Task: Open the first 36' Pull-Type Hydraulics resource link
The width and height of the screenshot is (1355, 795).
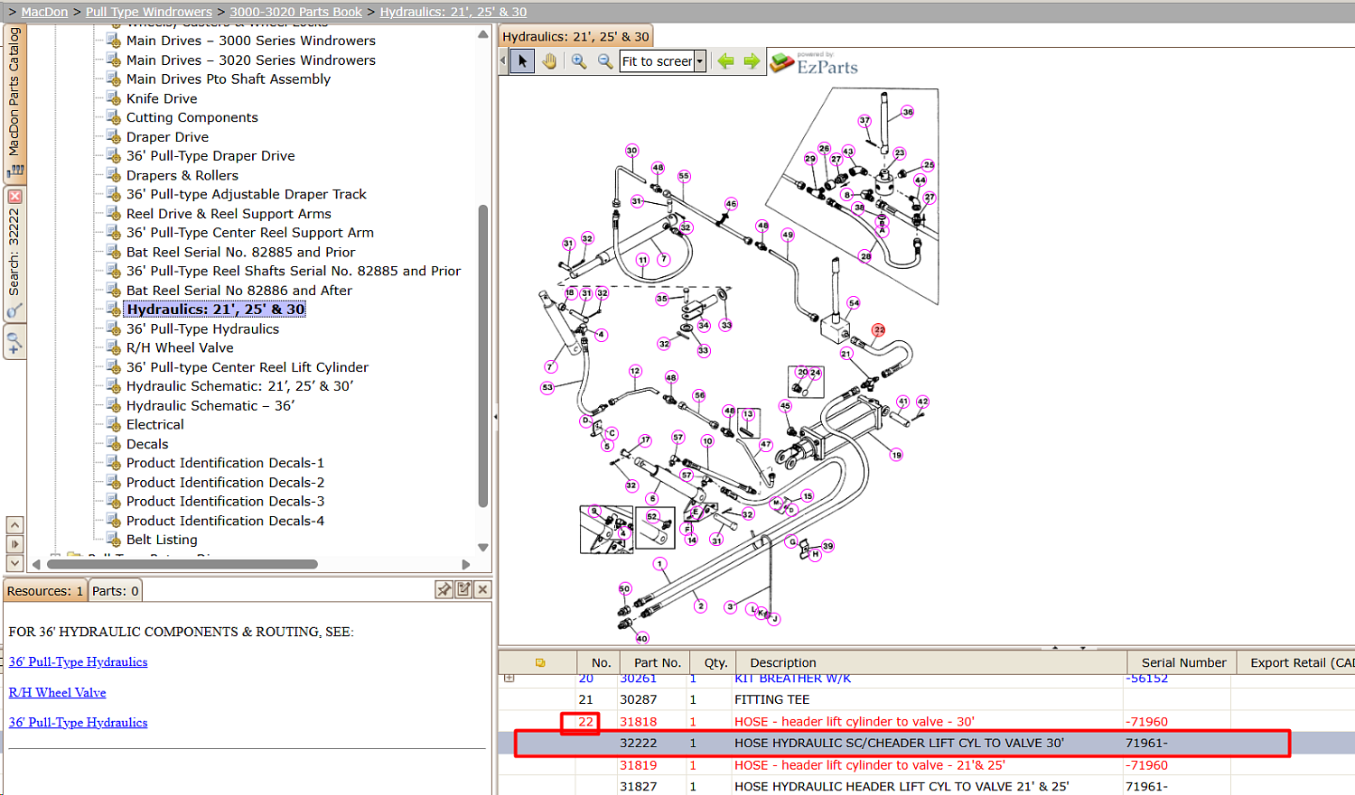Action: coord(78,661)
